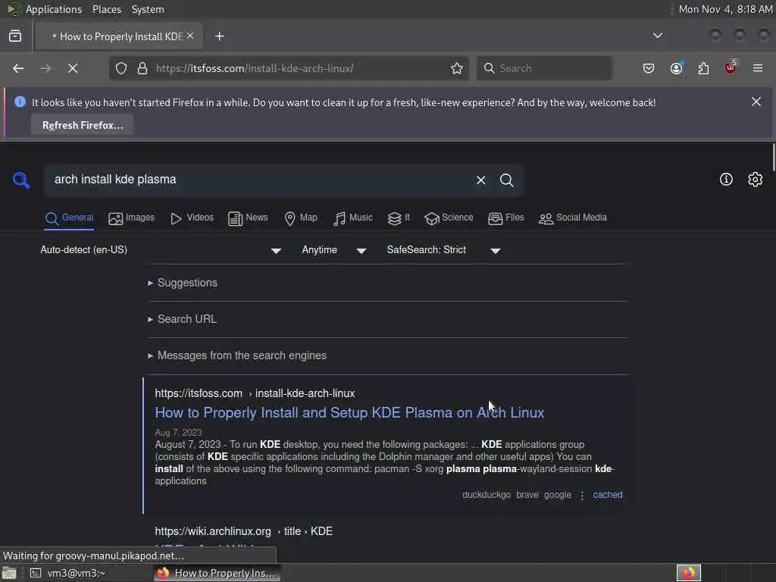
Task: Click the SearXNG logo magnifier
Action: click(x=21, y=180)
